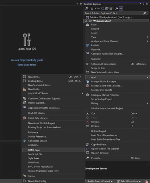This screenshot has width=150, height=183.
Task: Expand the Add ASP.NET Folder submenu
Action: 53,93
